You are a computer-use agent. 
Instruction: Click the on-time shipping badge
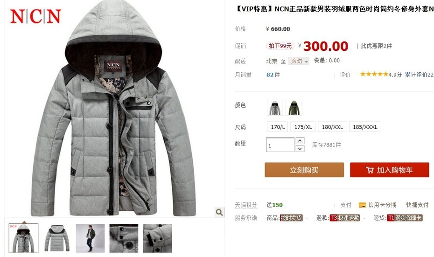(x=291, y=218)
